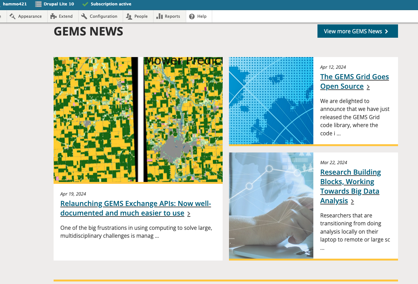Open the Appearance admin menu
The height and width of the screenshot is (284, 418).
[x=30, y=16]
